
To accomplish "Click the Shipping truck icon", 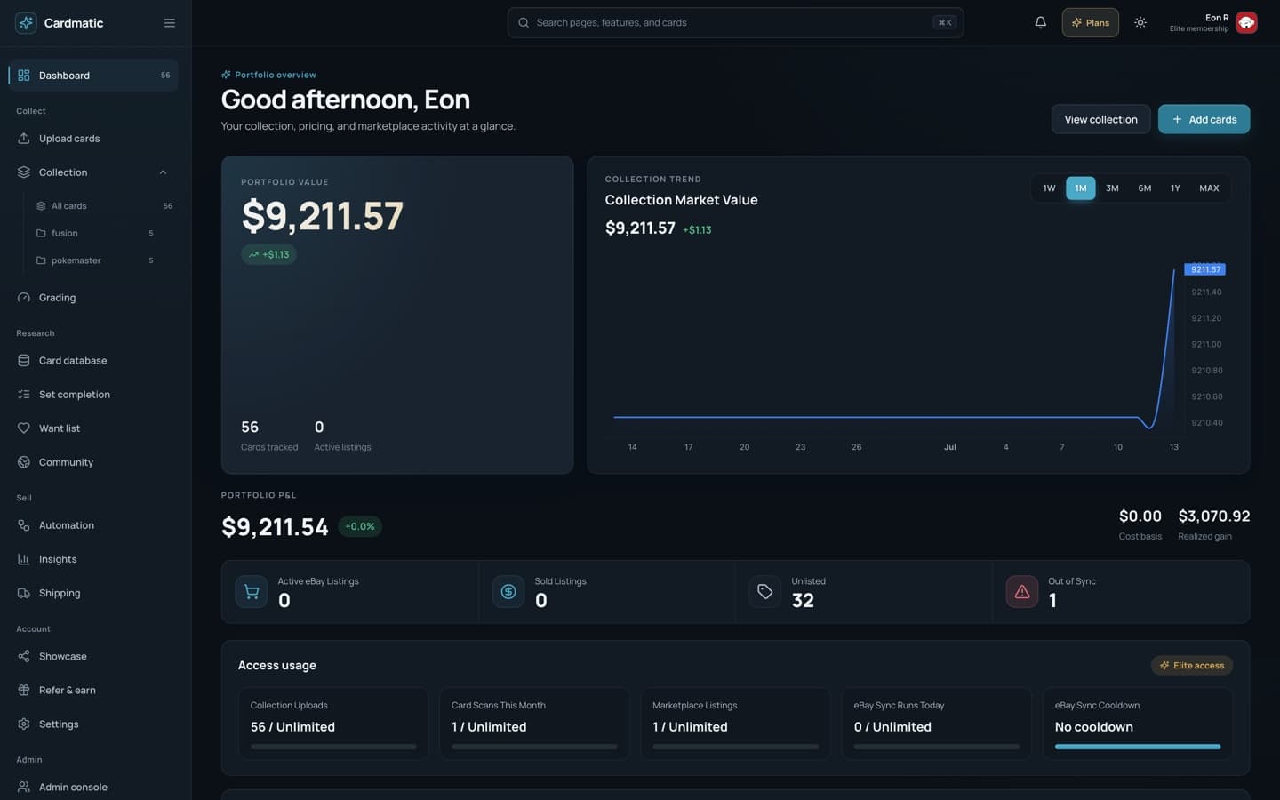I will click(24, 593).
